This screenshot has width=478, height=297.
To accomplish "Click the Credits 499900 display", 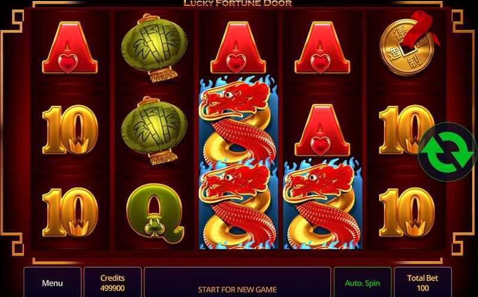I will pyautogui.click(x=112, y=283).
